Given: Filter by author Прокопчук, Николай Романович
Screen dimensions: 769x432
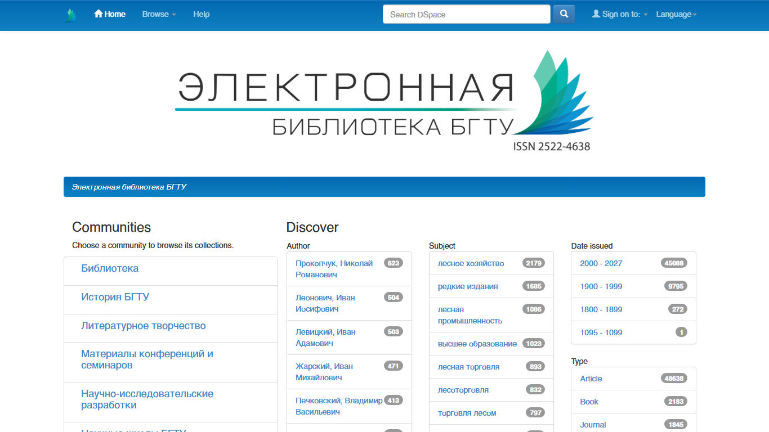Looking at the screenshot, I should click(334, 269).
